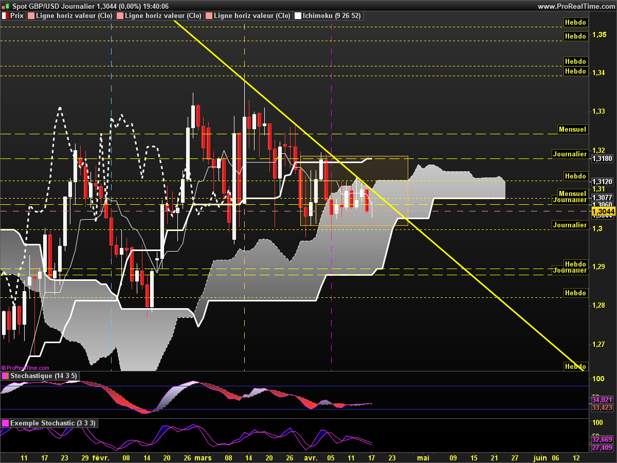Click the 1,32 price axis value
Viewport: 617px width, 463px height.
[598, 150]
